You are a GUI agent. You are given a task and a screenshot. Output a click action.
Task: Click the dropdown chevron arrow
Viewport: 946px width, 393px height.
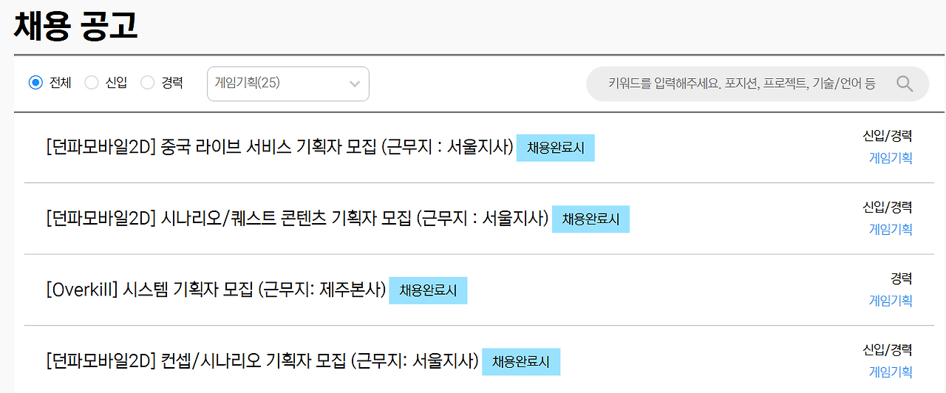[355, 83]
